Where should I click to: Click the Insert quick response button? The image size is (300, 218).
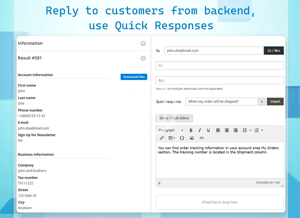pos(275,102)
